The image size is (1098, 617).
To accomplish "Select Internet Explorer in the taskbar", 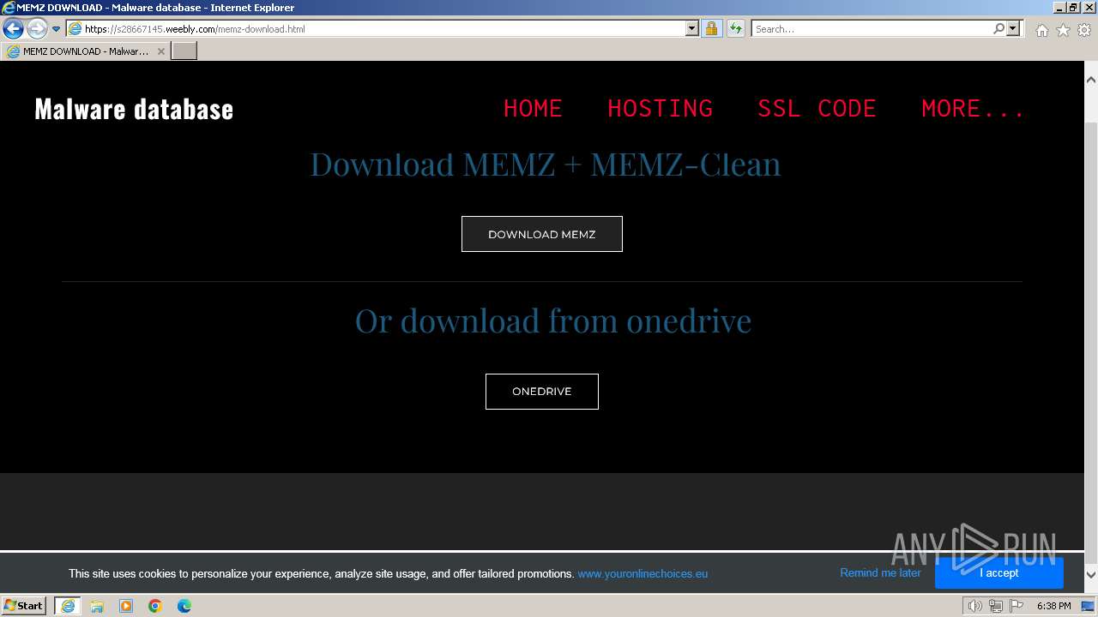I will [x=68, y=606].
